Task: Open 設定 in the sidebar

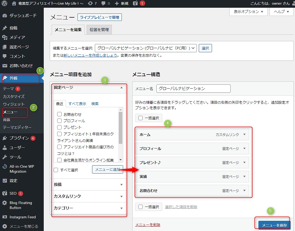Action: 13,181
